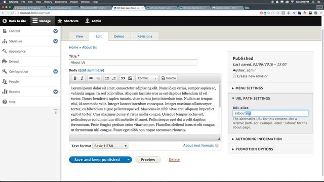Click the unlink icon in editor toolbar
Viewport: 324px width, 182px height.
(x=98, y=78)
